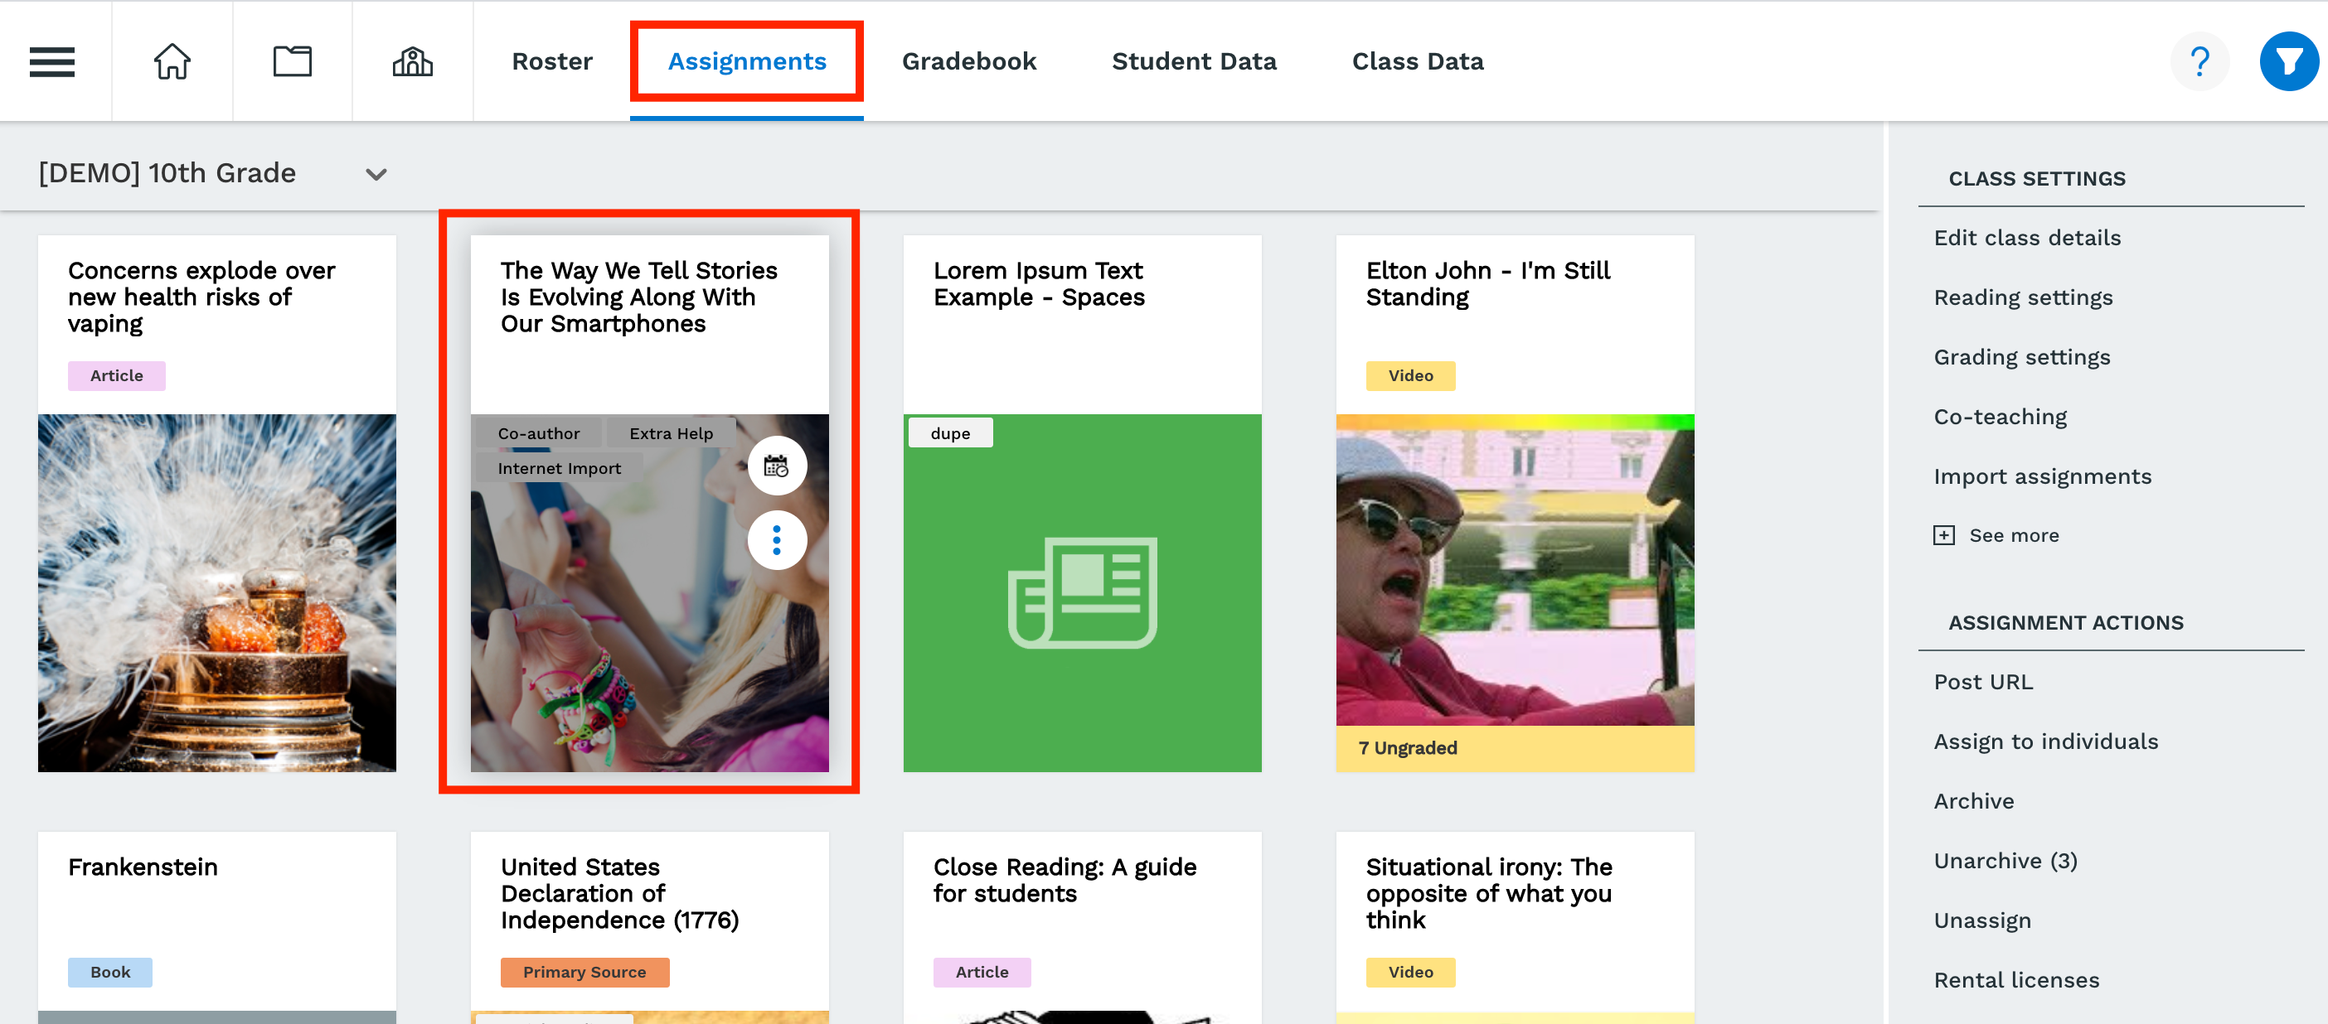
Task: Click Unassign action
Action: [x=1982, y=920]
